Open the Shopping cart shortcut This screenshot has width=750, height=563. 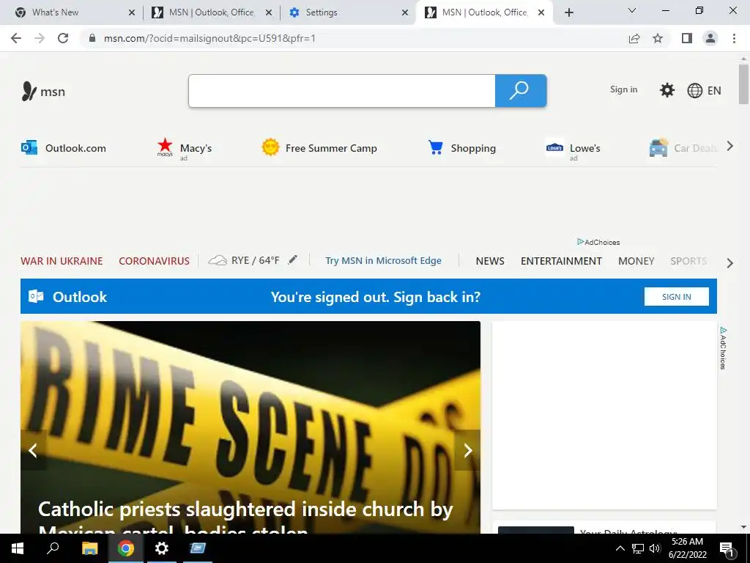click(435, 147)
